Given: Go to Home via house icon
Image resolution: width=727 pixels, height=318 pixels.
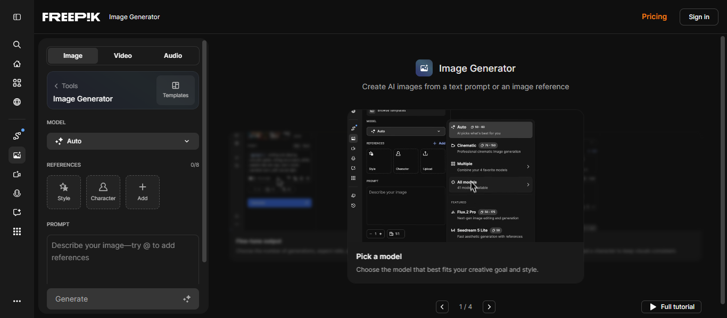Looking at the screenshot, I should click(x=17, y=64).
